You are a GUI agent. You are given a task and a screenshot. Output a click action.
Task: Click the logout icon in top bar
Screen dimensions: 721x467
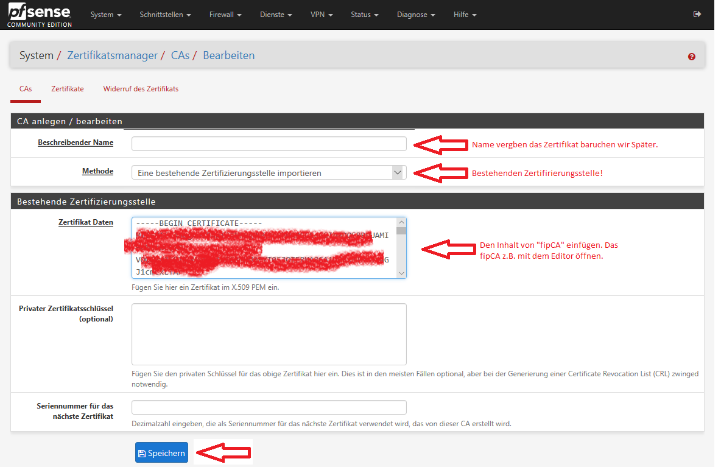(x=697, y=15)
